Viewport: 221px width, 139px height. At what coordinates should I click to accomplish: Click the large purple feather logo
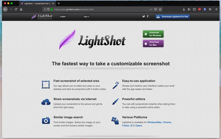(67, 39)
